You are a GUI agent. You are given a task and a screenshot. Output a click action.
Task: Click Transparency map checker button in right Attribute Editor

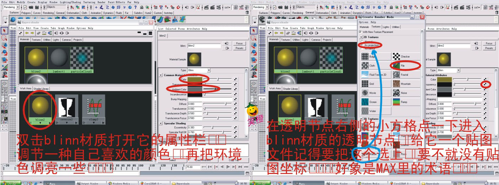click(485, 85)
